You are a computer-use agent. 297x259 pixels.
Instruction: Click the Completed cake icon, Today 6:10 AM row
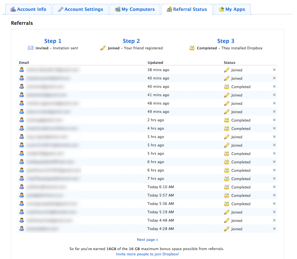227,187
